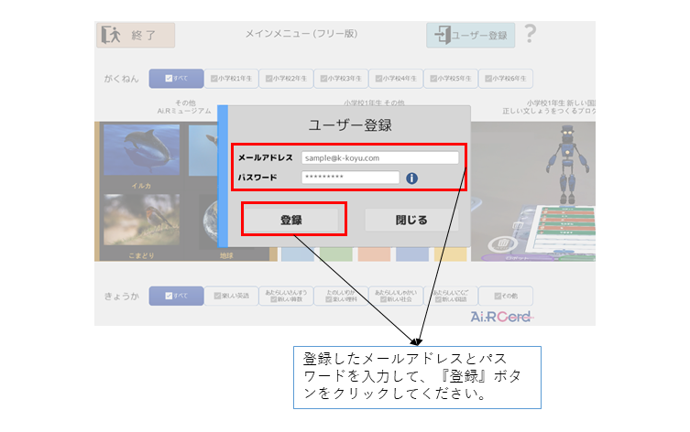
Task: Click the パスワード input field
Action: coord(350,178)
